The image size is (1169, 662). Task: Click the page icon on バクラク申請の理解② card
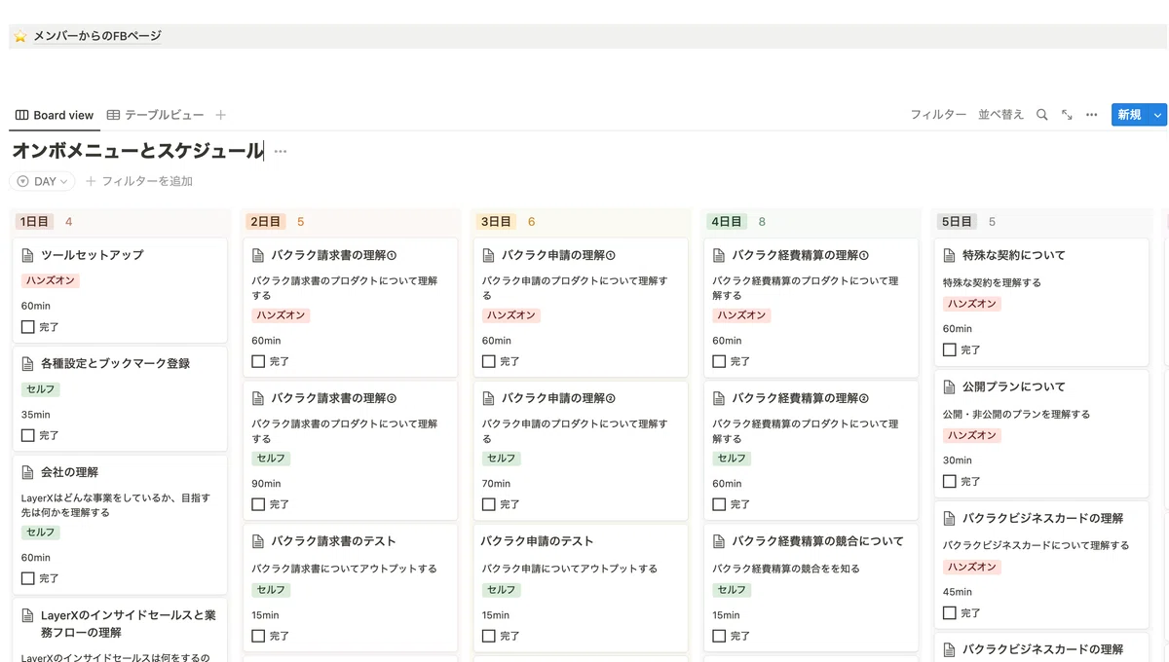(x=489, y=398)
